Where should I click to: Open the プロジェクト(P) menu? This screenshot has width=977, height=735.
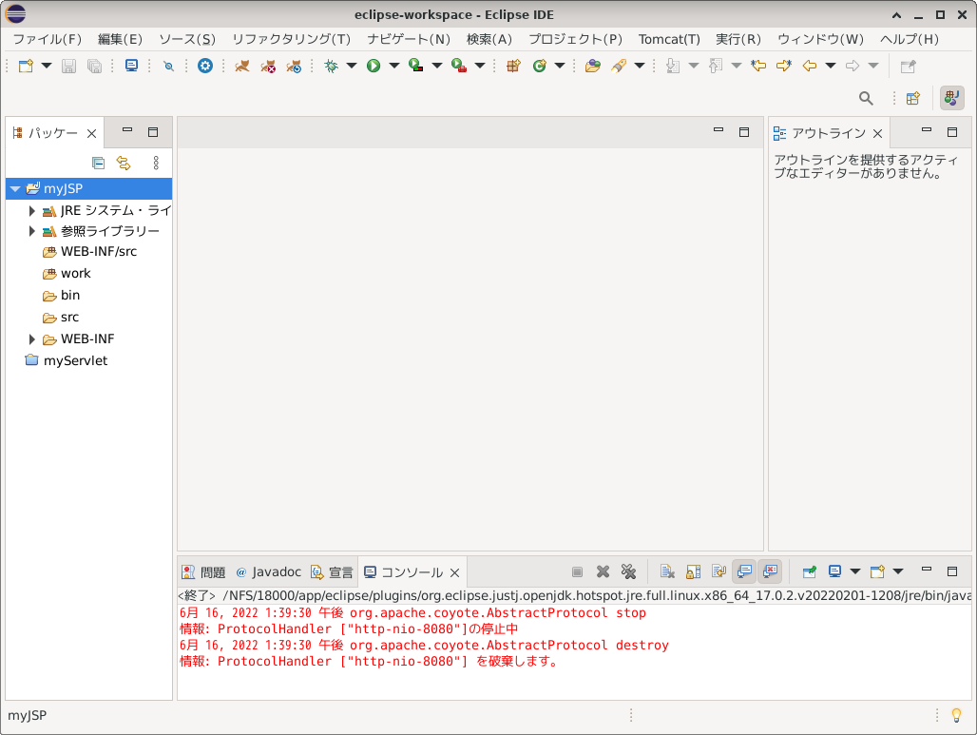click(x=575, y=39)
